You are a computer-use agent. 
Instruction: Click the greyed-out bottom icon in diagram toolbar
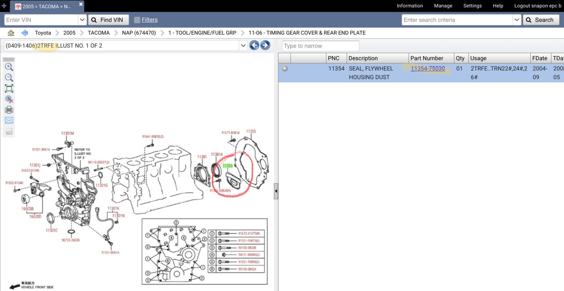tap(9, 131)
